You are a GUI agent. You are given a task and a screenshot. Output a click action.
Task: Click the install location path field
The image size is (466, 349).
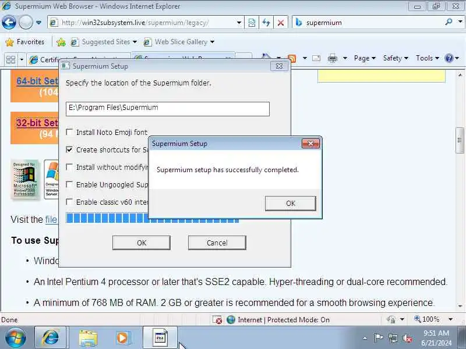point(168,109)
